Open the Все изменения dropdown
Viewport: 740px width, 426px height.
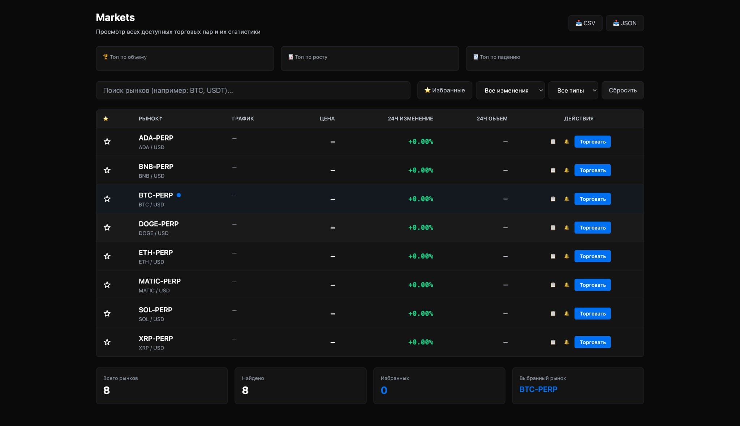click(x=510, y=90)
